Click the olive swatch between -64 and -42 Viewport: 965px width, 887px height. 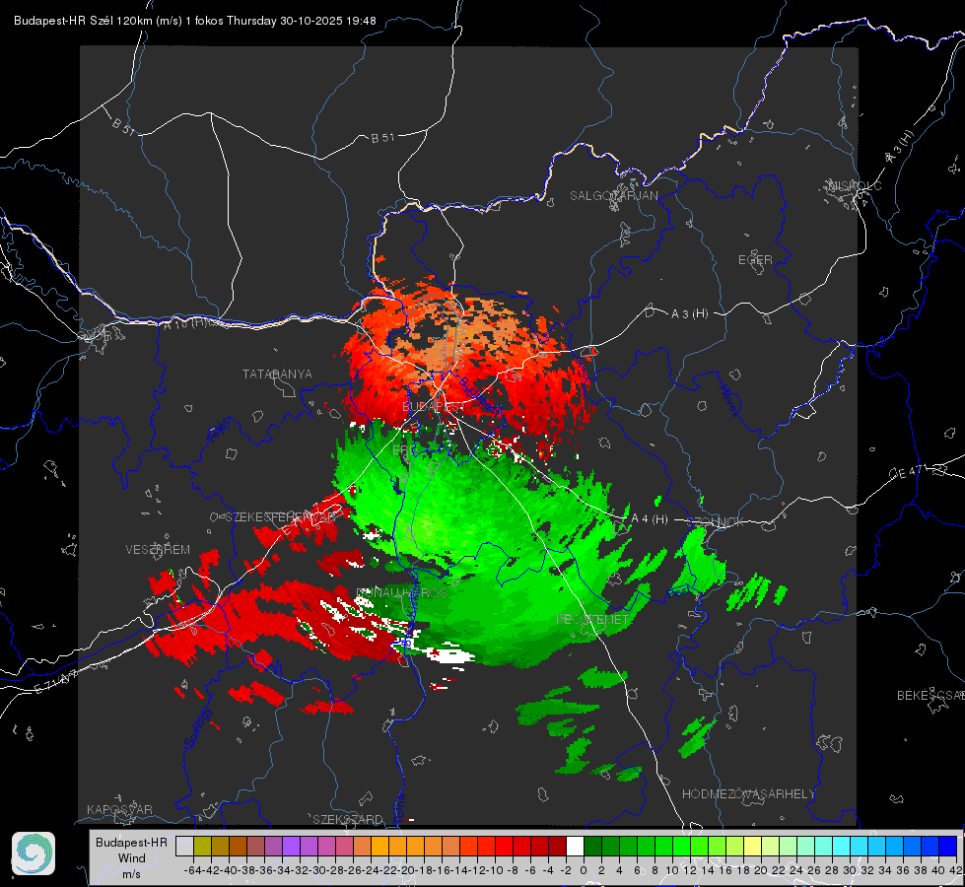pos(202,846)
